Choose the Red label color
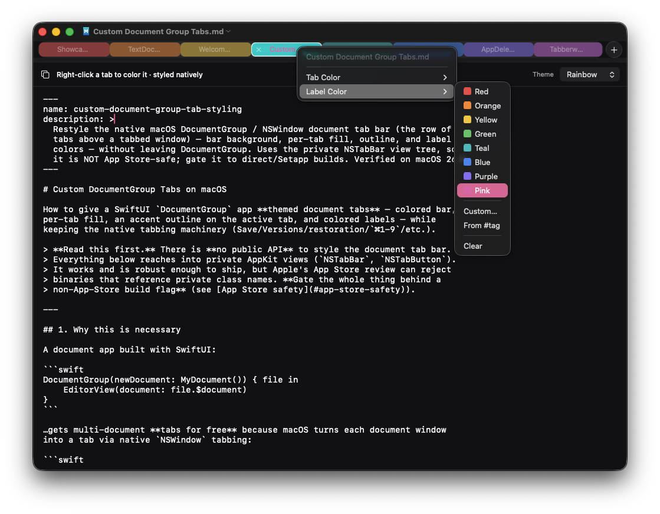Screen dimensions: 660x514 (482, 92)
